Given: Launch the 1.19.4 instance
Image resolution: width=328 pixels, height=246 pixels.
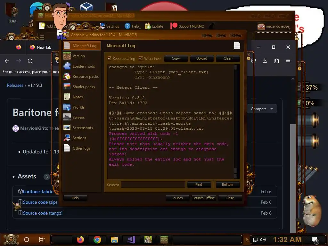Looking at the screenshot, I should [x=177, y=198].
